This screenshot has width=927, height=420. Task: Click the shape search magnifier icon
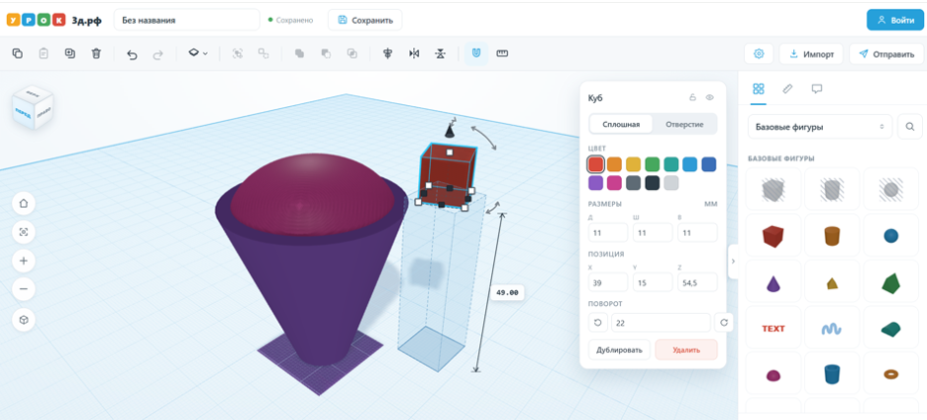coord(910,127)
